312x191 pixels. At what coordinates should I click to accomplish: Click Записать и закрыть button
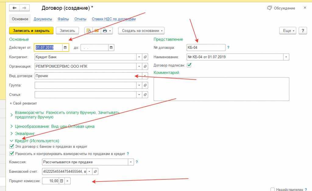click(x=31, y=31)
